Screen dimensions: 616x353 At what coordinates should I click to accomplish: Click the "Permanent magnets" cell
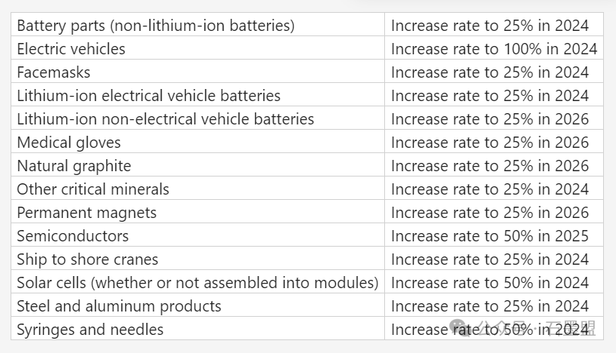[x=87, y=213]
